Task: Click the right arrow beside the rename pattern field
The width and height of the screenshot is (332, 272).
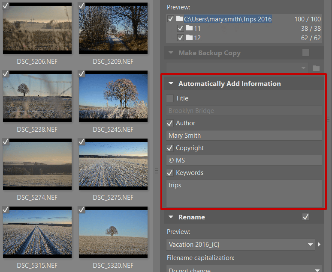Action: point(319,245)
